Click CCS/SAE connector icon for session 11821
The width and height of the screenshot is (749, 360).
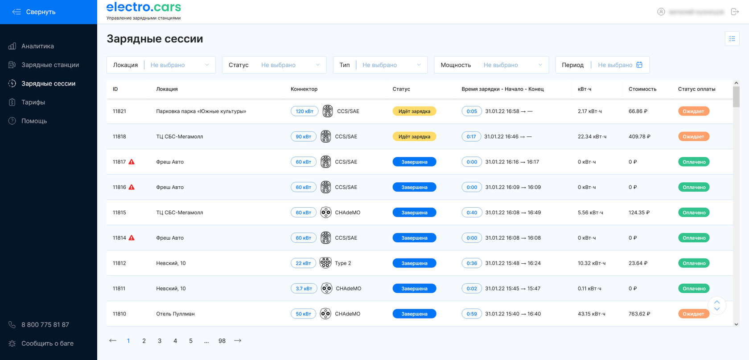coord(328,111)
